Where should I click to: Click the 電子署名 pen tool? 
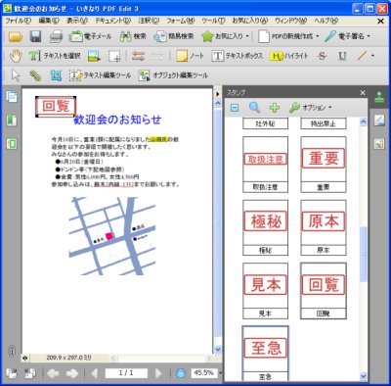344,36
